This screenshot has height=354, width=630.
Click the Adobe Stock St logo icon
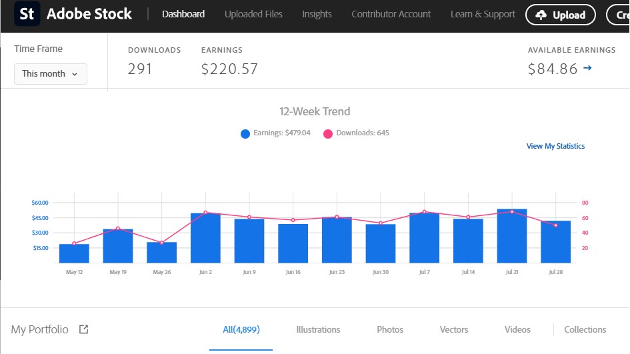click(x=27, y=14)
